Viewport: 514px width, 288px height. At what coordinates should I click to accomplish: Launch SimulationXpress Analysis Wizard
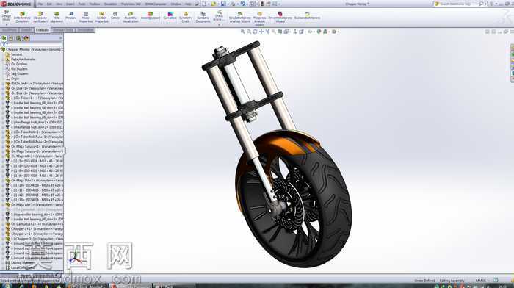240,17
